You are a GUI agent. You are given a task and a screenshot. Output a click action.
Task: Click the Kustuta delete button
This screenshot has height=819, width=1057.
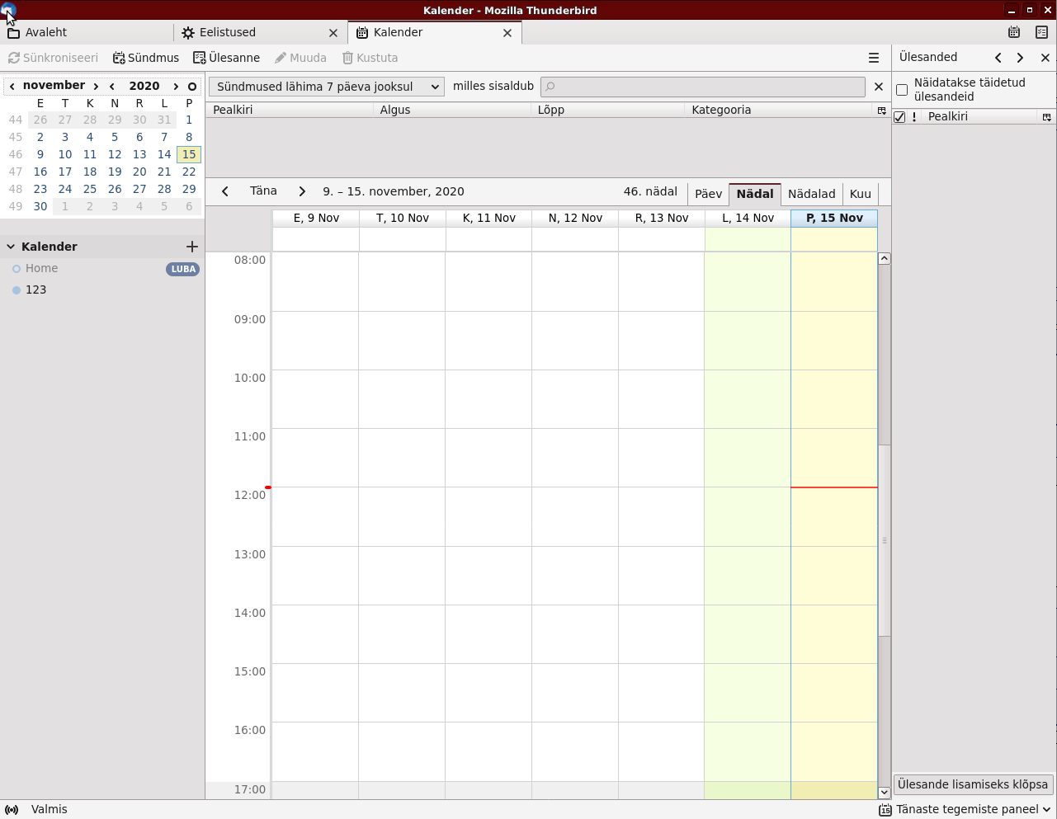(x=370, y=58)
